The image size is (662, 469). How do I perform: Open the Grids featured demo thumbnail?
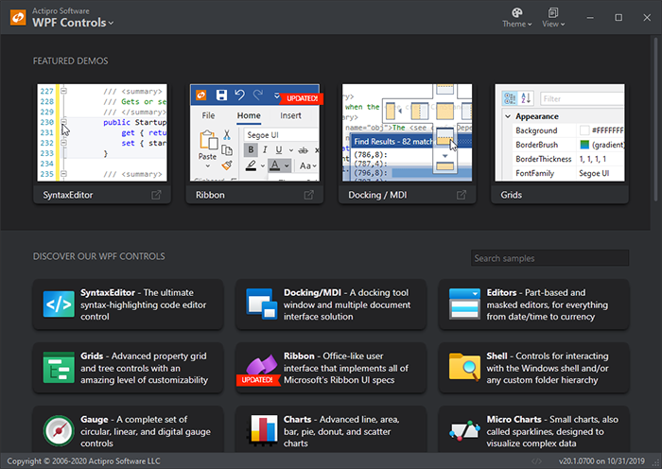click(560, 132)
